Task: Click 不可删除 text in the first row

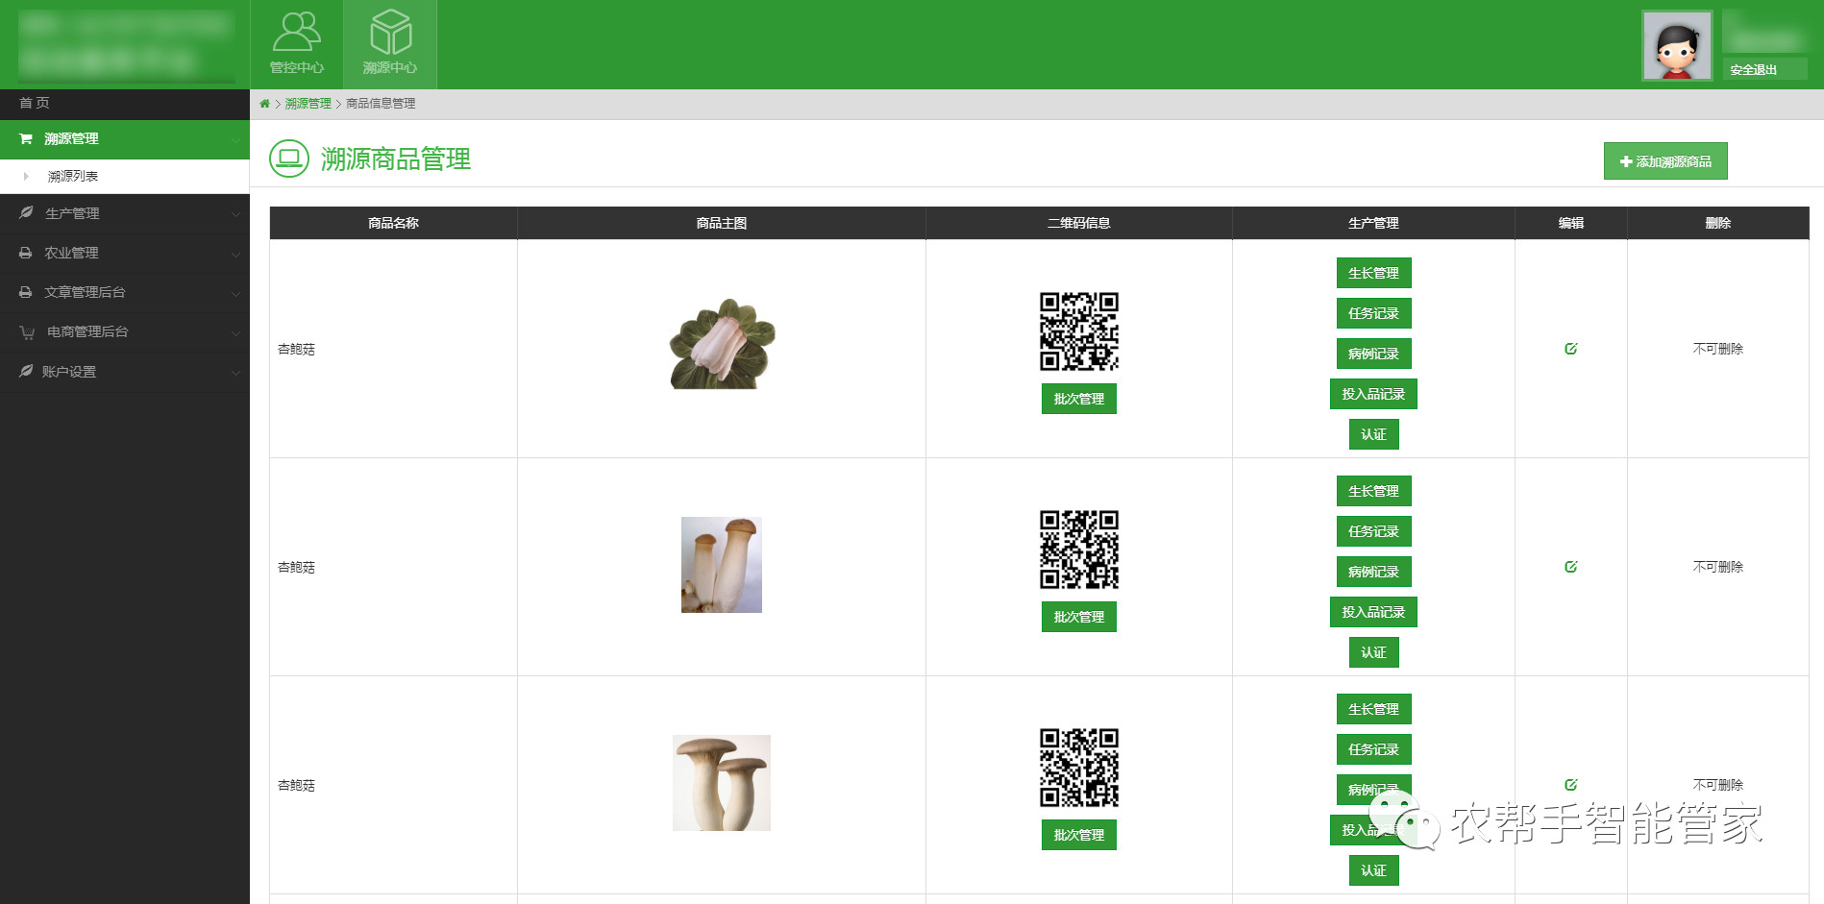Action: (x=1718, y=349)
